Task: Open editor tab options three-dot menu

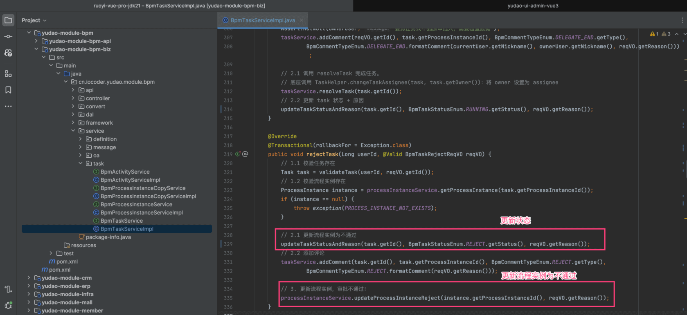Action: pos(682,20)
